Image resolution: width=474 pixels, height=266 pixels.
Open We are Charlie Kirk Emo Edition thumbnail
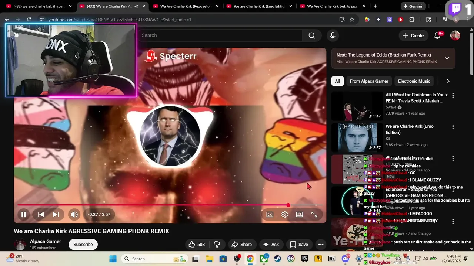[357, 137]
